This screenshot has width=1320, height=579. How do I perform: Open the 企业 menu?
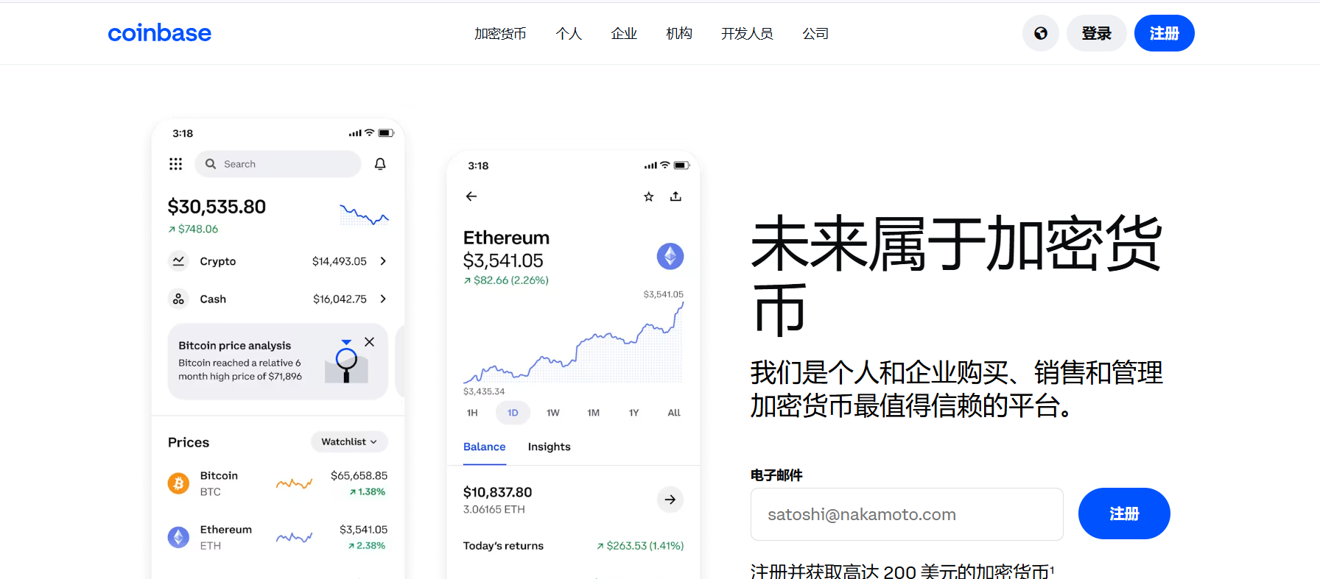624,34
